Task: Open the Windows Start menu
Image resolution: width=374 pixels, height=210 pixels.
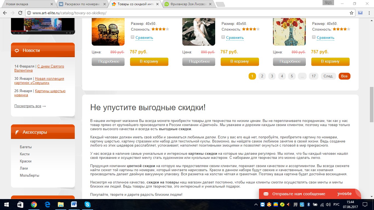Action: [x=6, y=204]
